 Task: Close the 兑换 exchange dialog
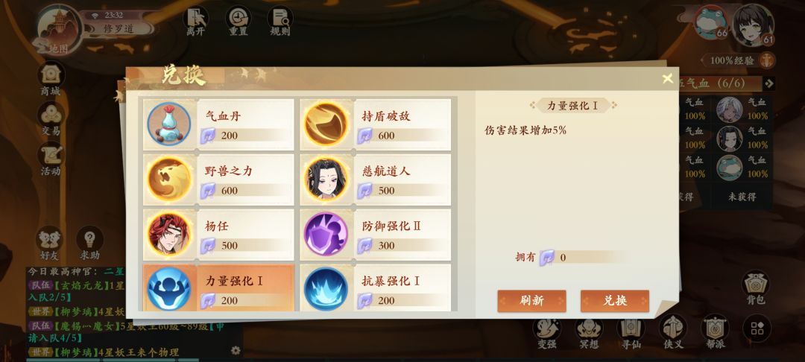pos(667,78)
